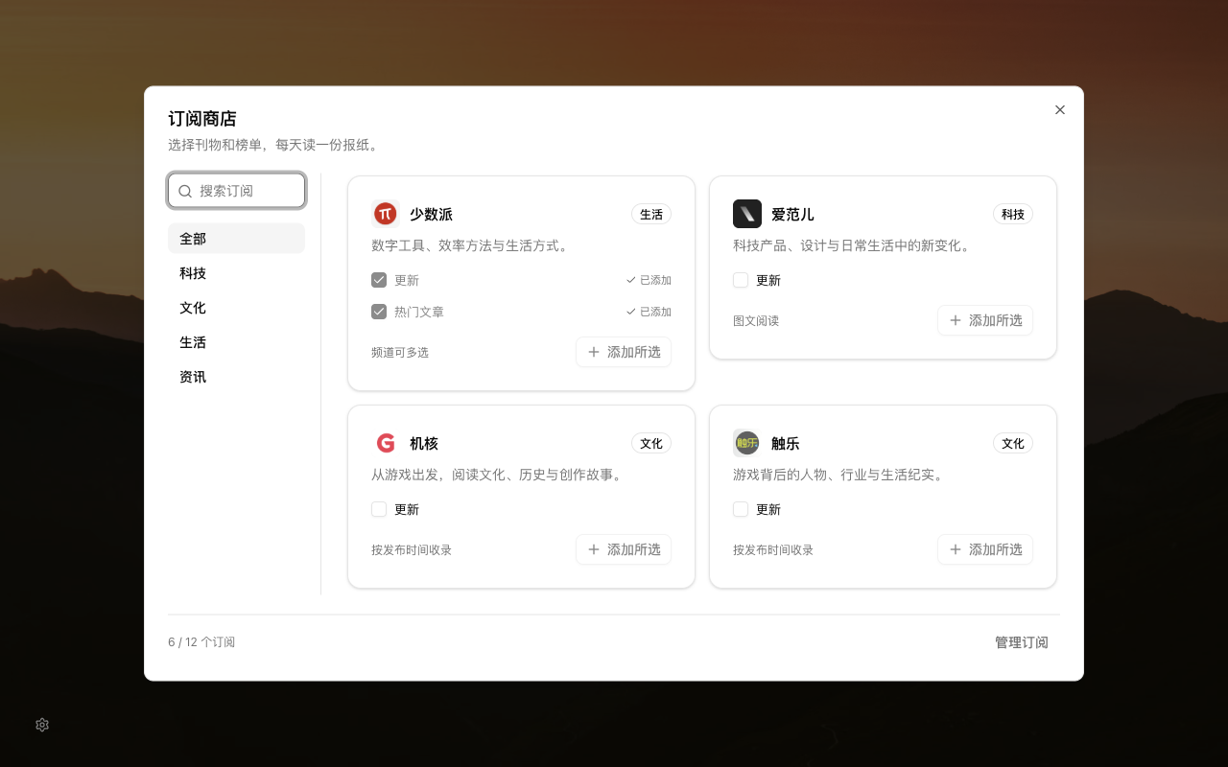Screen dimensions: 1228x767
Task: Click the 6 / 12 个订阅 counter
Action: click(201, 642)
